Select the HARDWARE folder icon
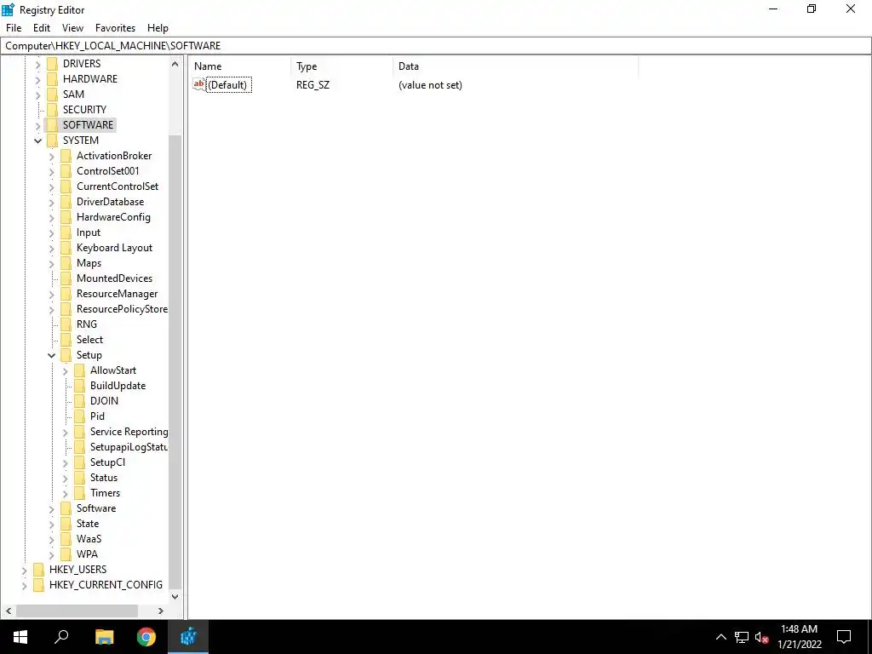 click(52, 79)
